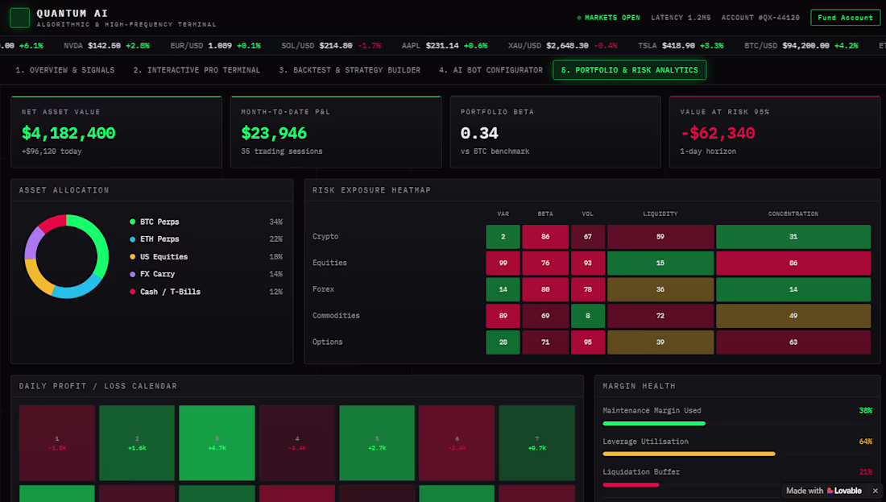The width and height of the screenshot is (886, 502).
Task: Select the Portfolio Beta card
Action: 556,131
